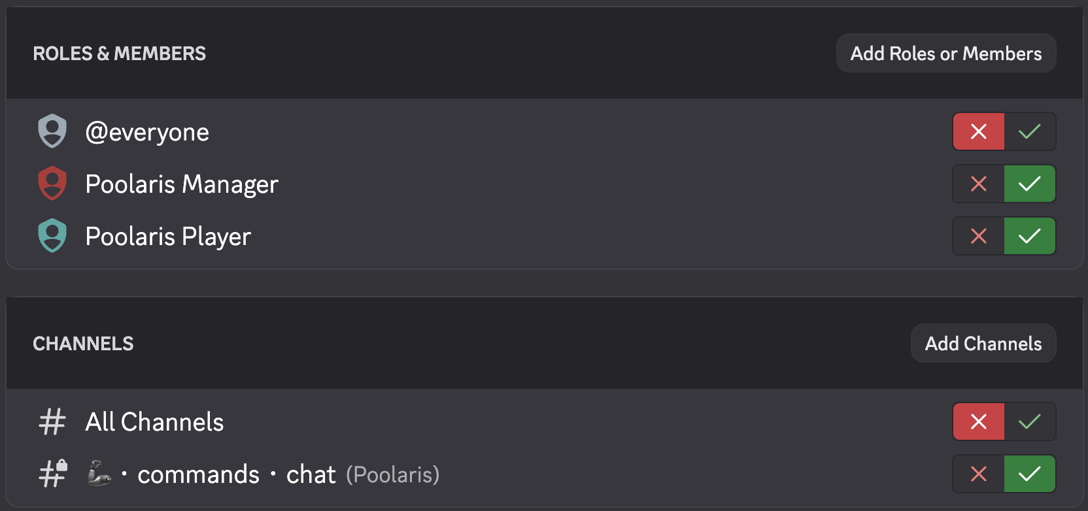Open the Add Channels picker
Viewport: 1088px width, 511px height.
983,343
